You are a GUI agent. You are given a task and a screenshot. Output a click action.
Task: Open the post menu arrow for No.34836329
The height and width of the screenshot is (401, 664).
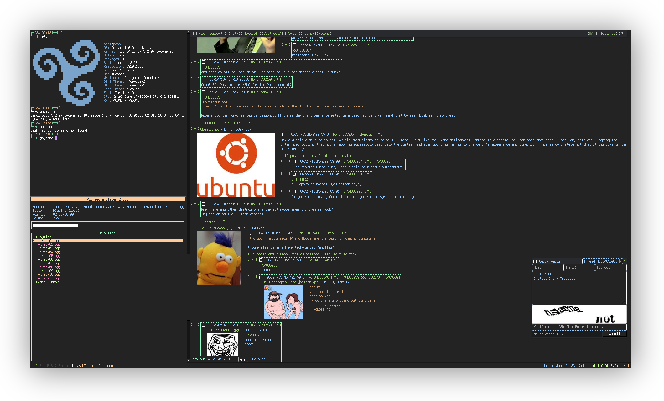[278, 92]
